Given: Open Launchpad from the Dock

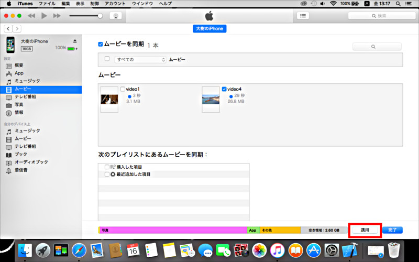Looking at the screenshot, I should 43,251.
